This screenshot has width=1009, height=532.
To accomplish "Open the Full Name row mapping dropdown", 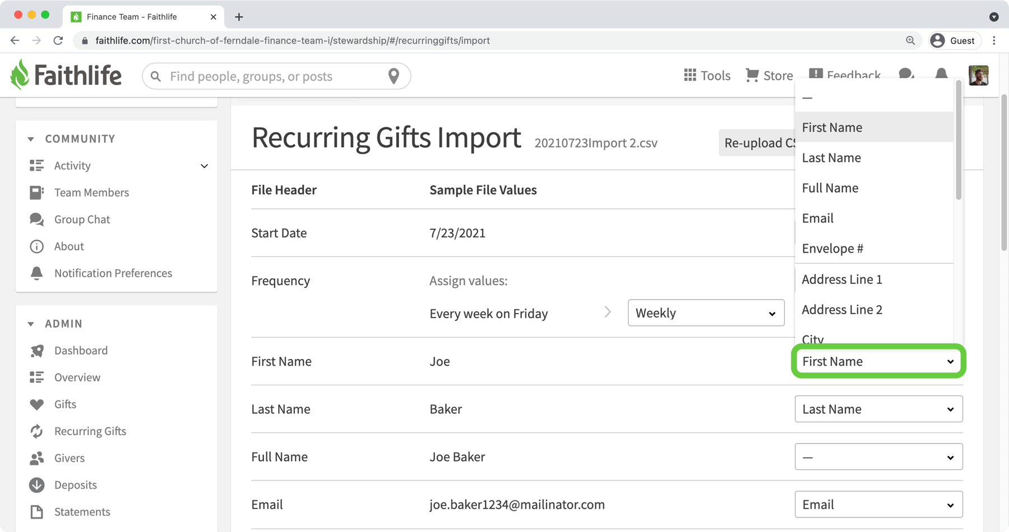I will coord(878,457).
